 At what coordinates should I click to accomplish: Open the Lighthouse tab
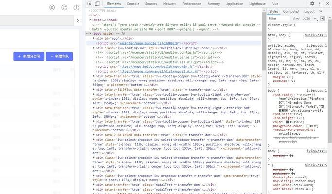pyautogui.click(x=258, y=4)
